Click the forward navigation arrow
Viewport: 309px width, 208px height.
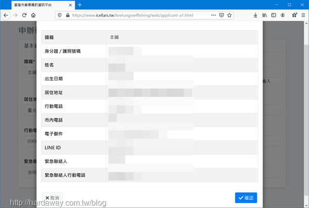pyautogui.click(x=15, y=15)
